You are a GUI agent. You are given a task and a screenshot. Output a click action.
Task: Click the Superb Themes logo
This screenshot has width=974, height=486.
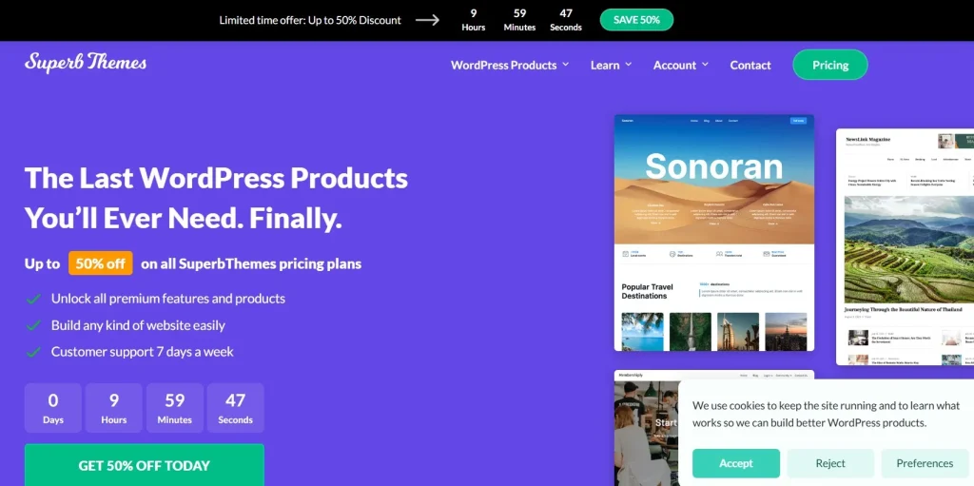point(86,64)
